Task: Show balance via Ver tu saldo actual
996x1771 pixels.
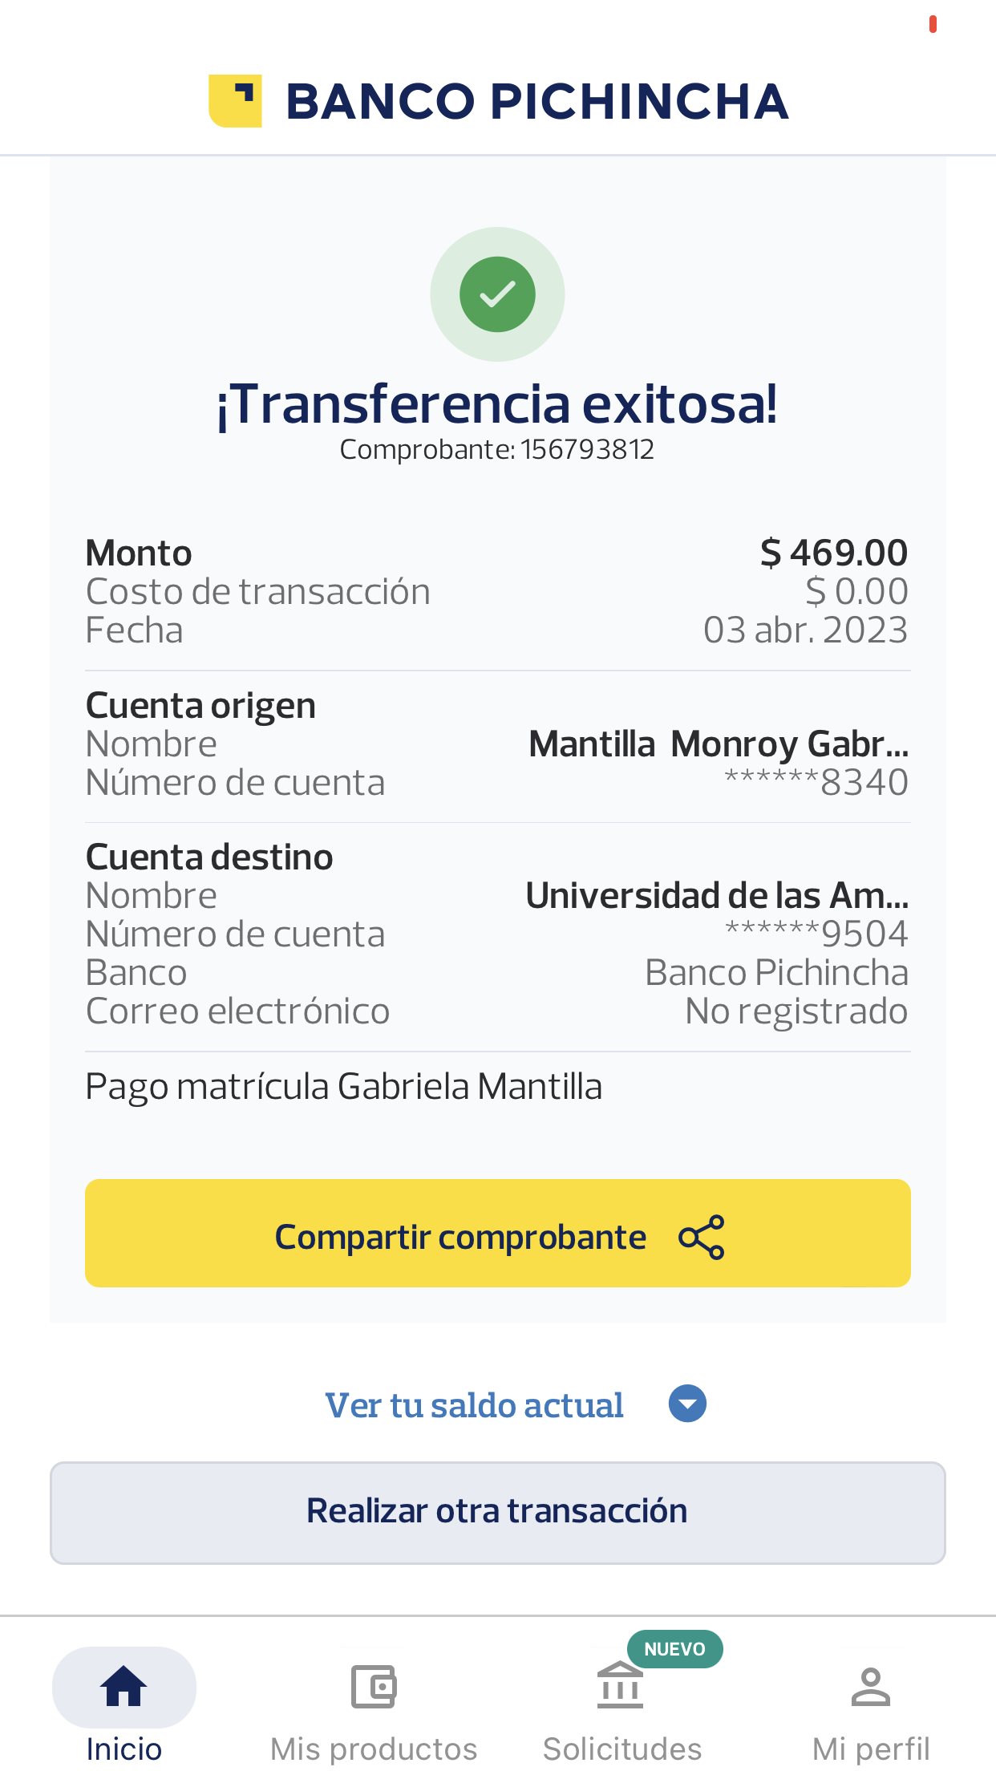Action: click(474, 1405)
